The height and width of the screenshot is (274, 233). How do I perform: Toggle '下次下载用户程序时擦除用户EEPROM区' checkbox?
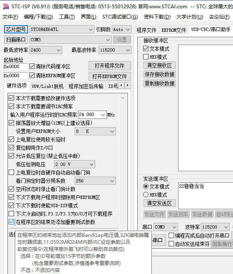click(x=12, y=197)
